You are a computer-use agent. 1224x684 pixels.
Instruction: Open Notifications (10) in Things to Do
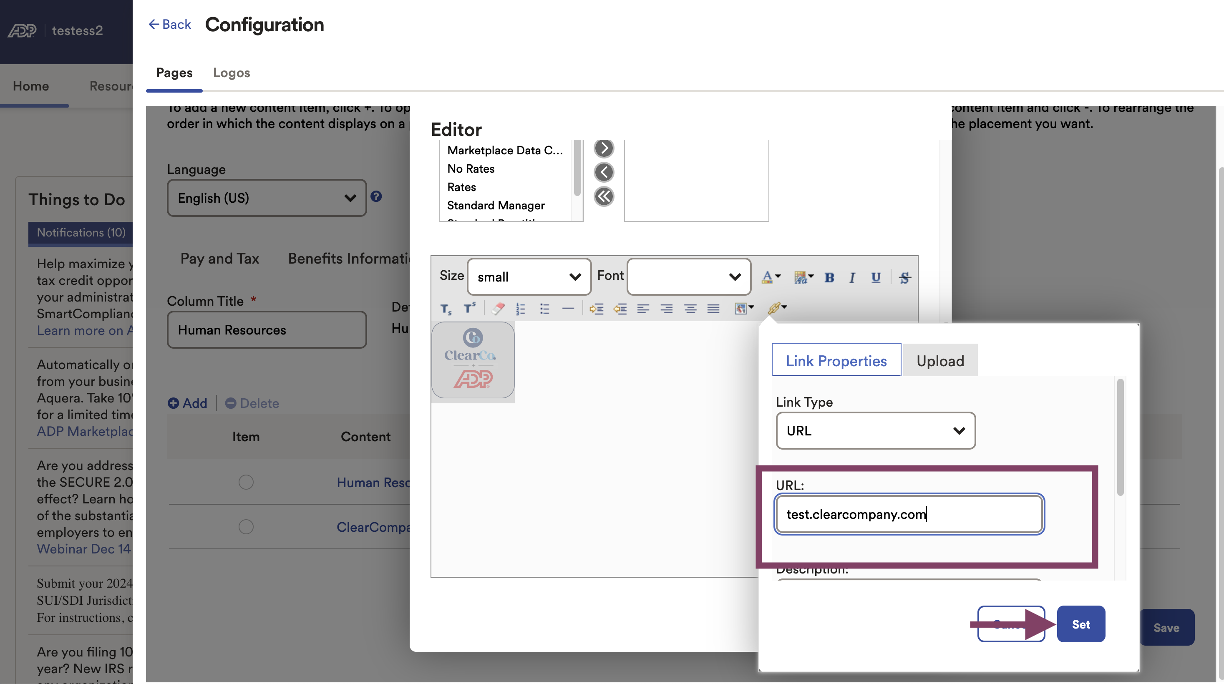pos(81,232)
